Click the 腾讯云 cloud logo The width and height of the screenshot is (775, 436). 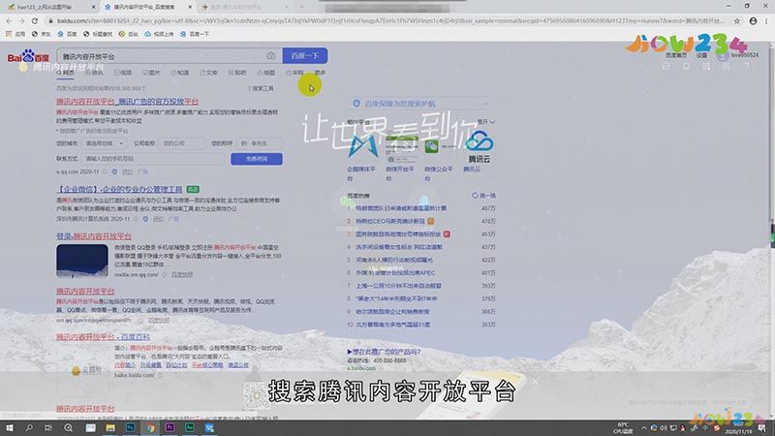coord(479,146)
